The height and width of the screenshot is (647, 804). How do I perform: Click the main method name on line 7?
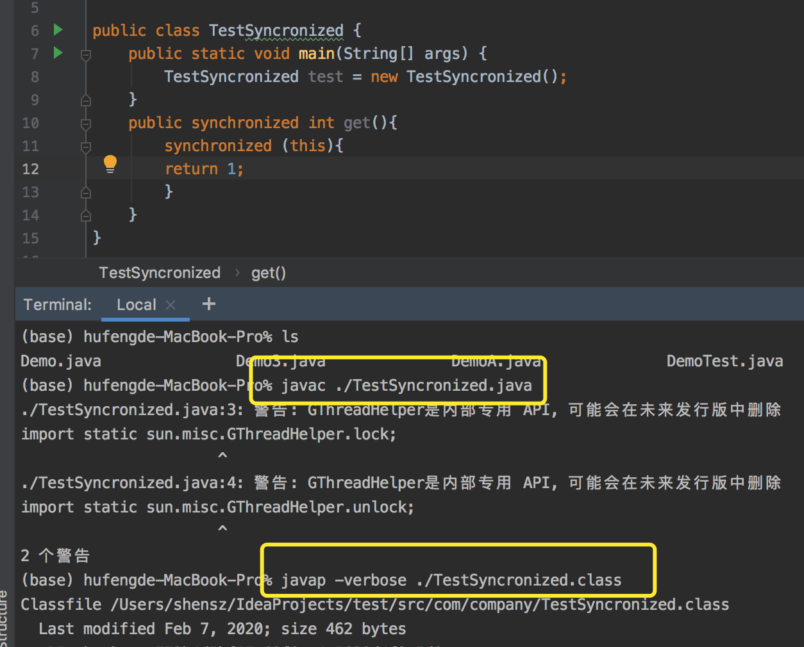317,54
